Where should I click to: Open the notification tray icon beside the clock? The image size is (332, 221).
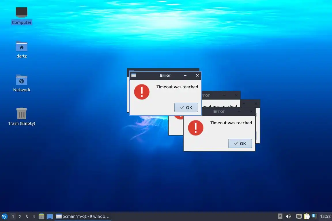(314, 216)
